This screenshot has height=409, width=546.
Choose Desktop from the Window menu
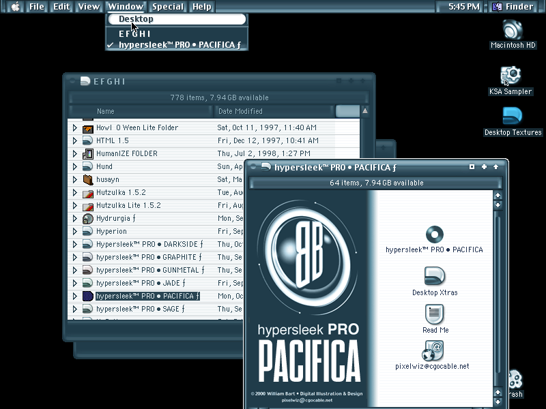coord(177,19)
